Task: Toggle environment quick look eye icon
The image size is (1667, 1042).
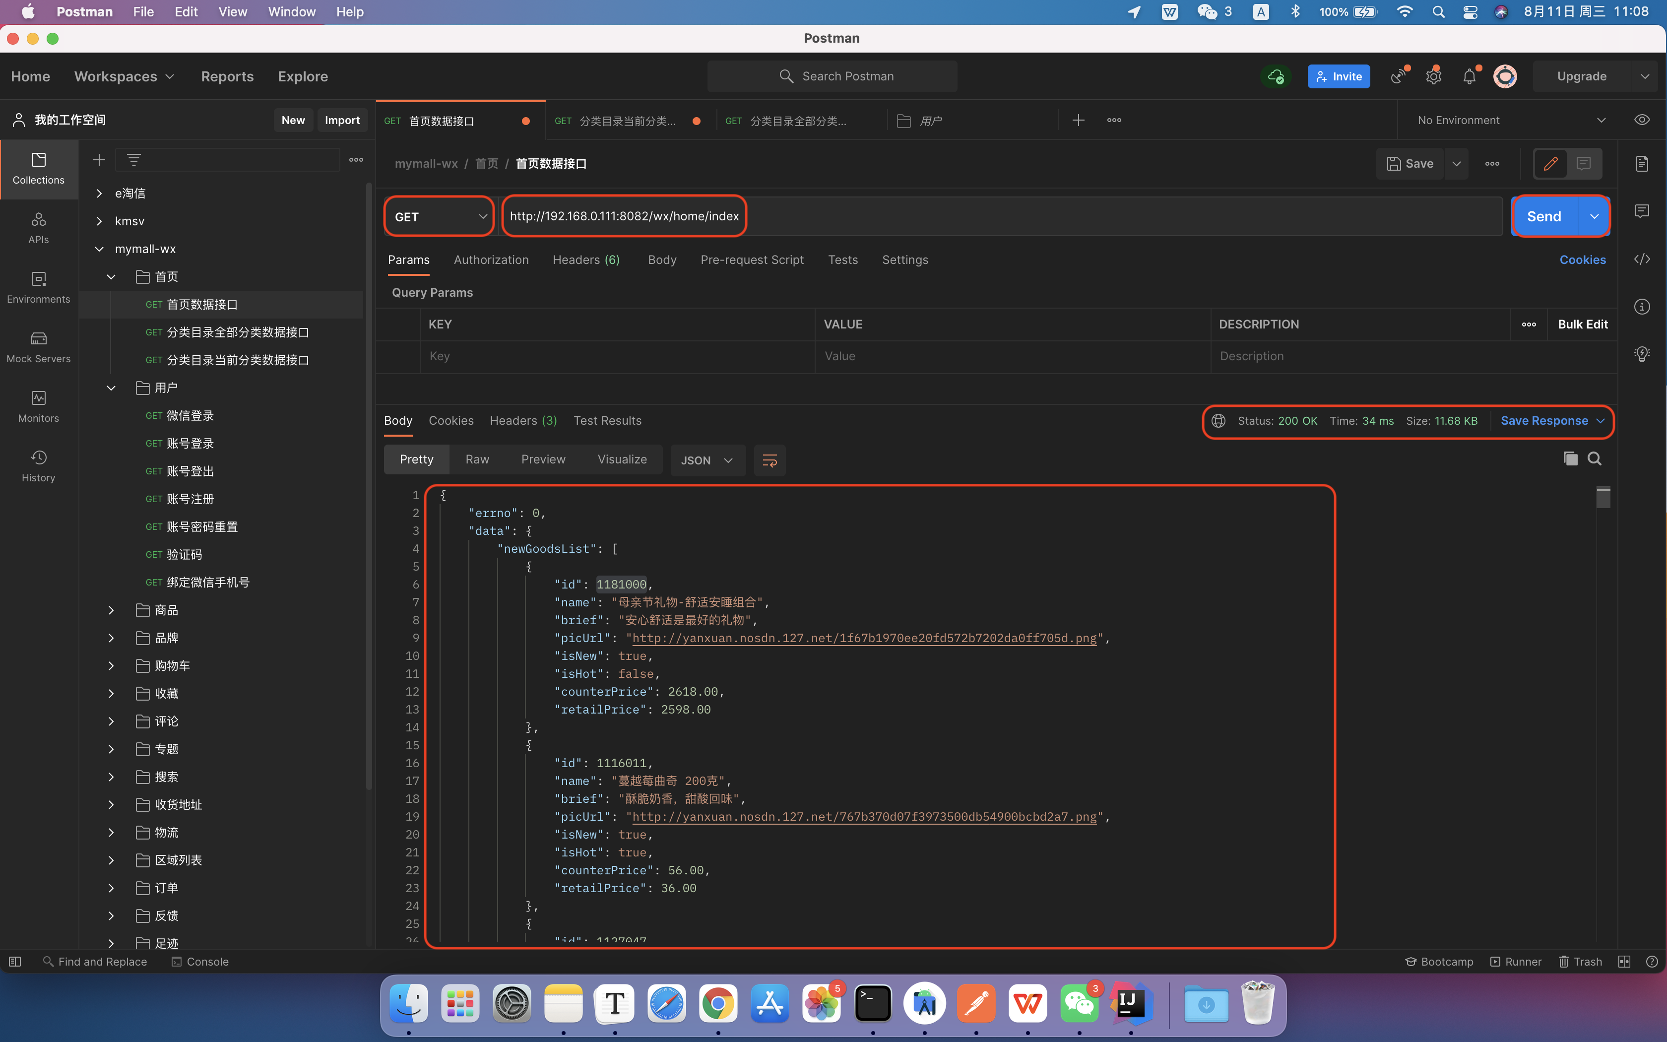Action: (x=1642, y=120)
